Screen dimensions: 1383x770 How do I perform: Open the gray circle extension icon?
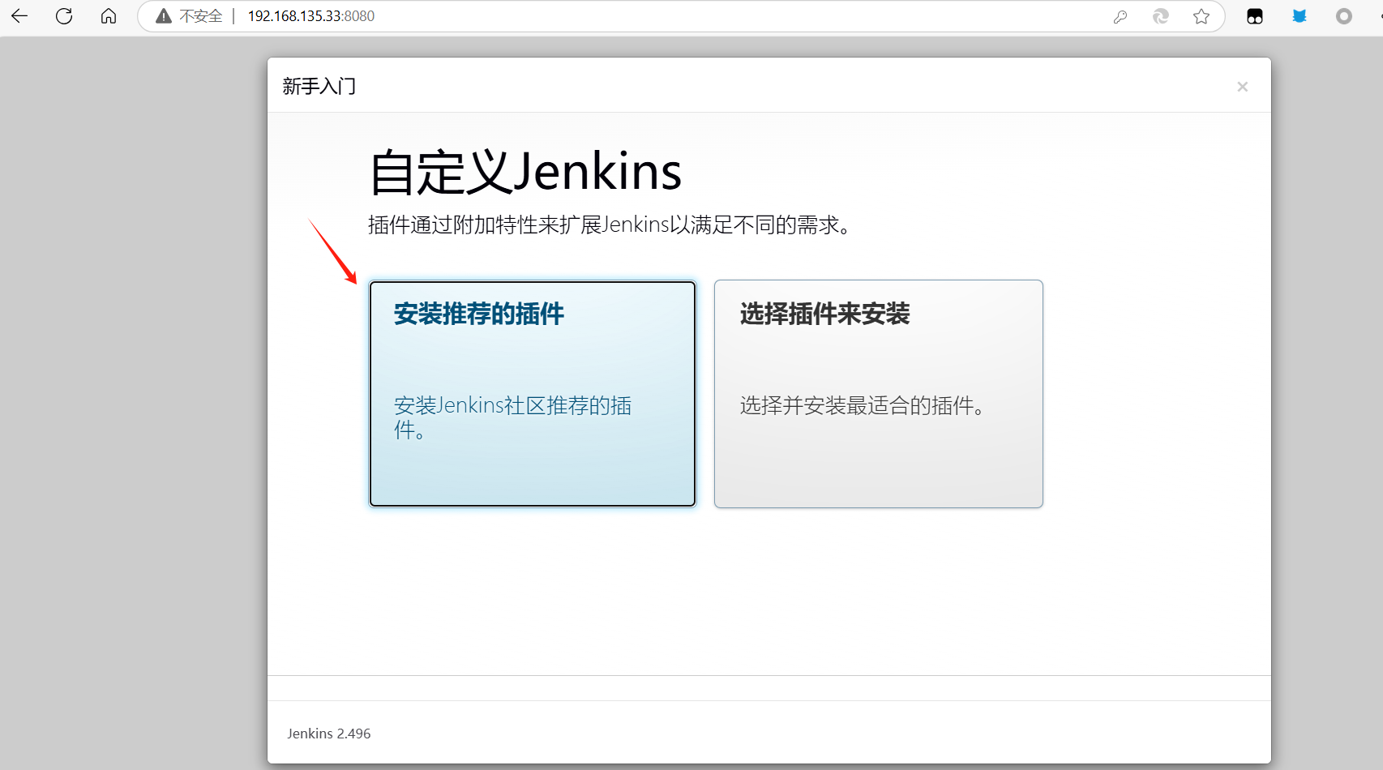1342,15
